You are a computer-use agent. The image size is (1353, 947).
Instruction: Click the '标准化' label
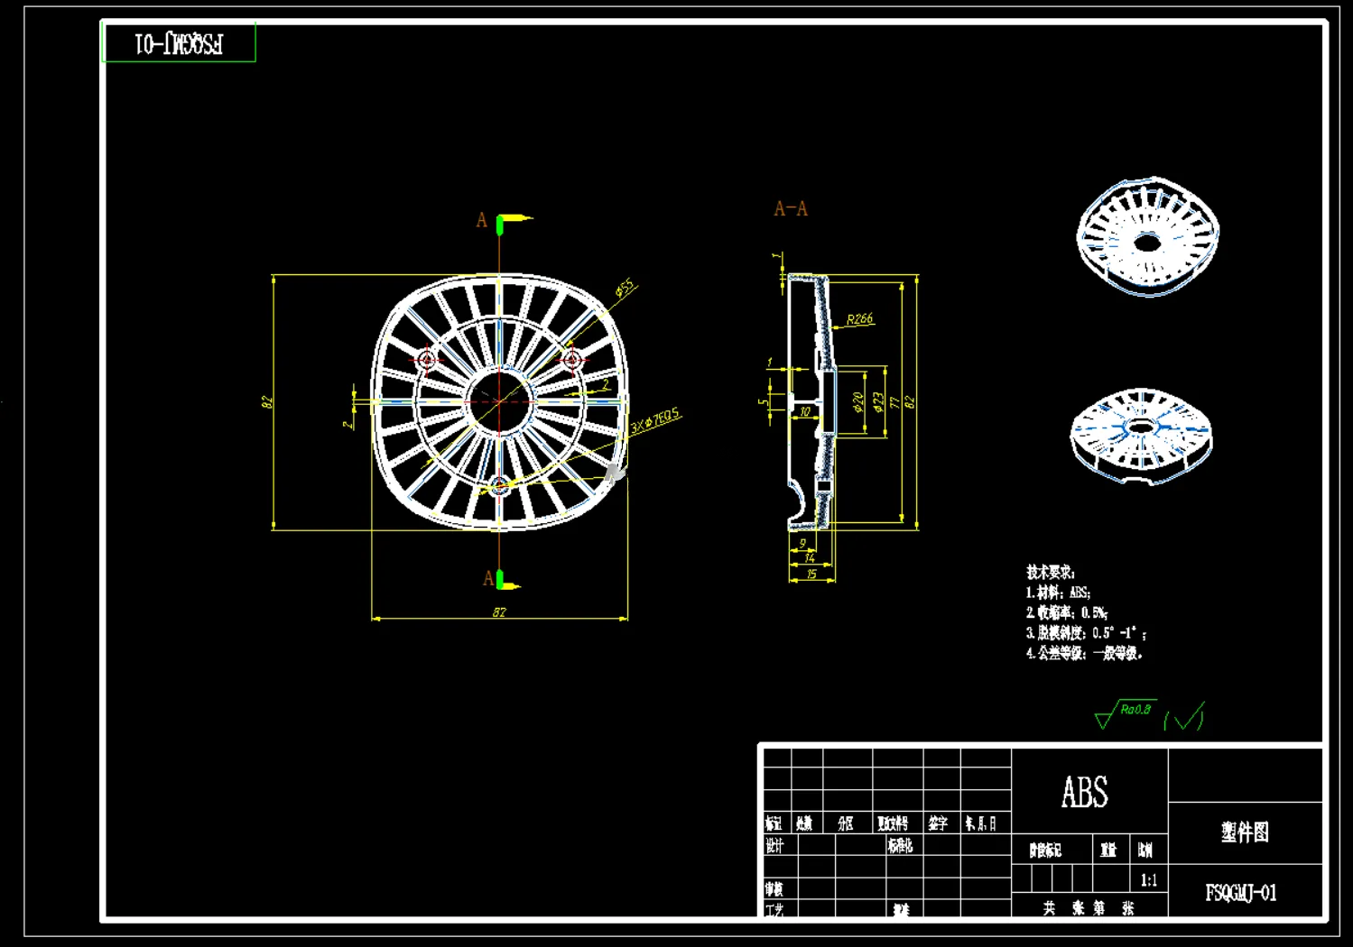(900, 846)
